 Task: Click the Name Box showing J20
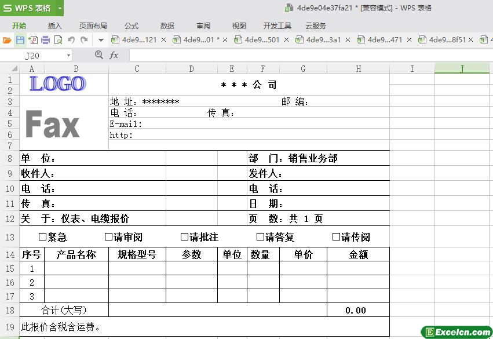point(33,56)
